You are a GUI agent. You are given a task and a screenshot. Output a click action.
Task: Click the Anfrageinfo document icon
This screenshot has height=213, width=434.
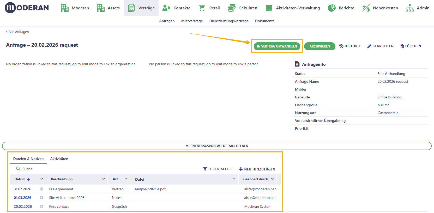pos(297,64)
